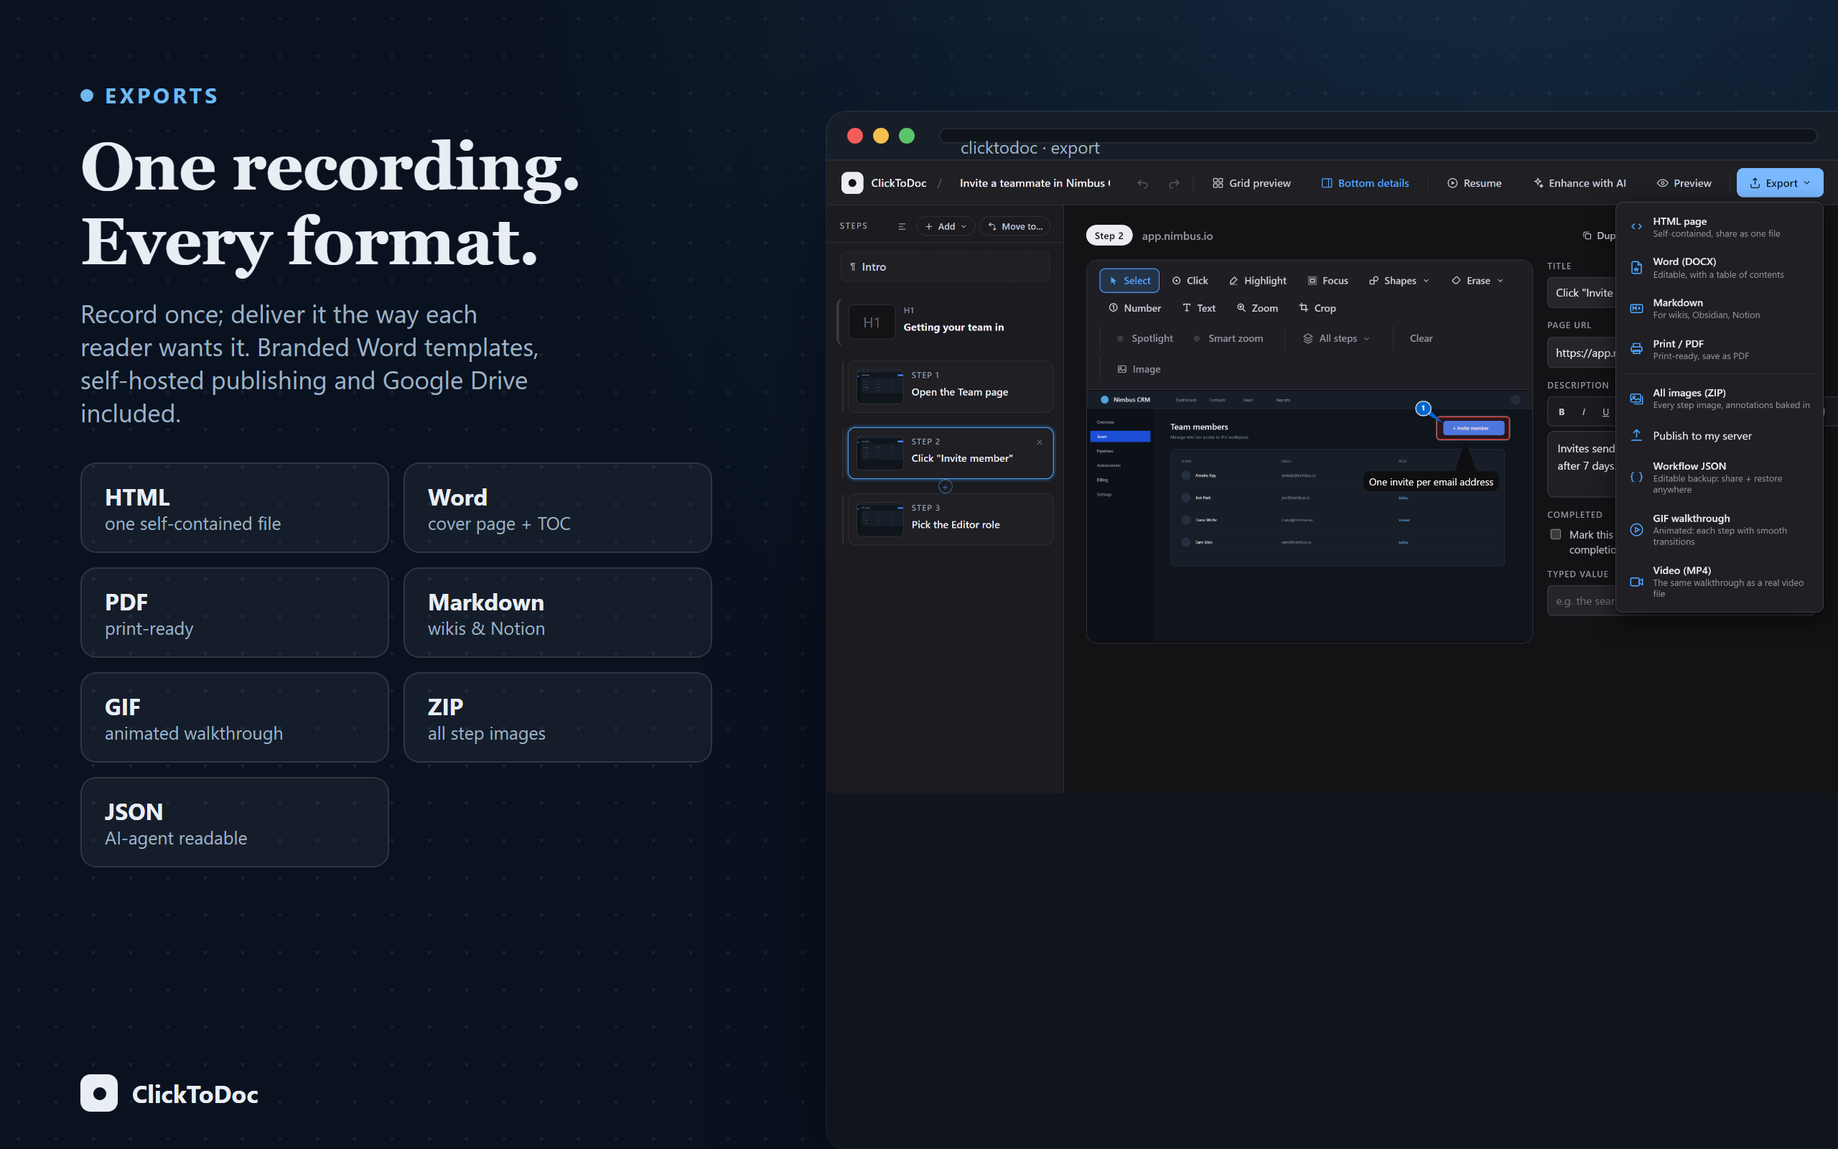The width and height of the screenshot is (1838, 1149).
Task: Click the Move to... button
Action: point(1014,226)
